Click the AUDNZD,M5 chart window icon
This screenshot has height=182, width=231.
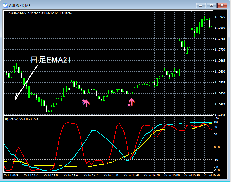(5, 5)
